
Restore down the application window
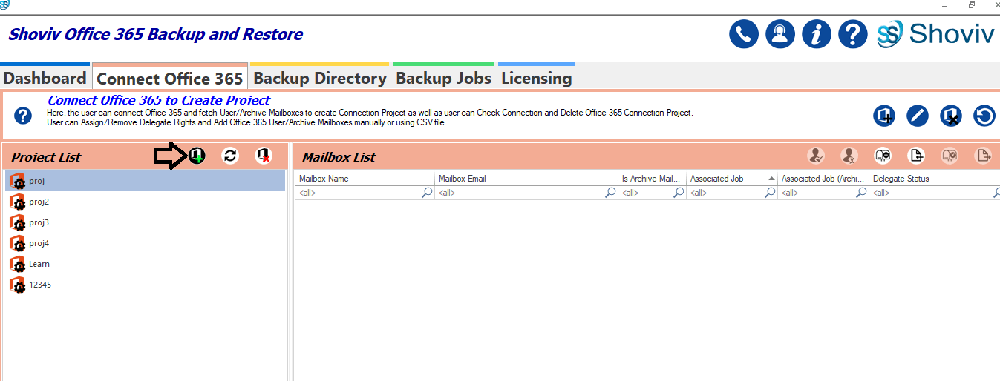pos(972,4)
